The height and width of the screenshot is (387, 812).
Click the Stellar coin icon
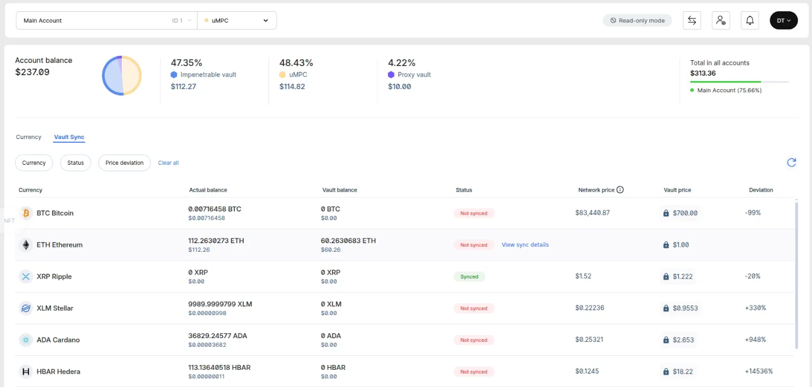pos(26,308)
